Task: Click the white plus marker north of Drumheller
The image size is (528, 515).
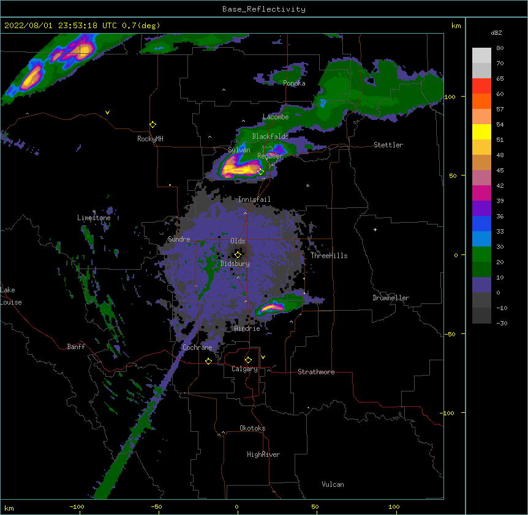Action: (375, 229)
